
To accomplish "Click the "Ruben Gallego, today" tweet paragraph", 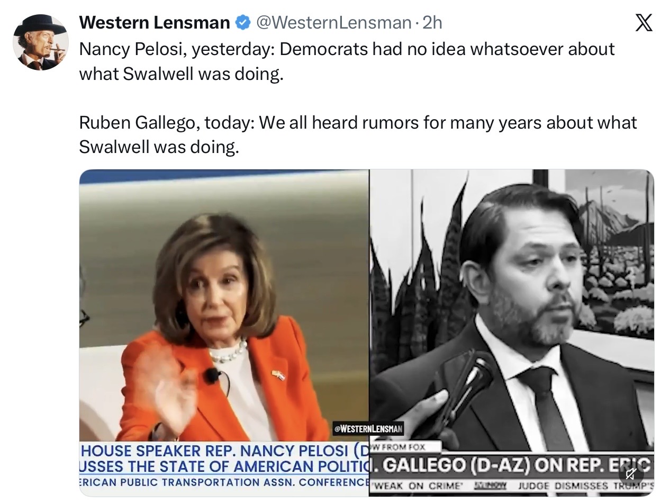I will coord(358,134).
